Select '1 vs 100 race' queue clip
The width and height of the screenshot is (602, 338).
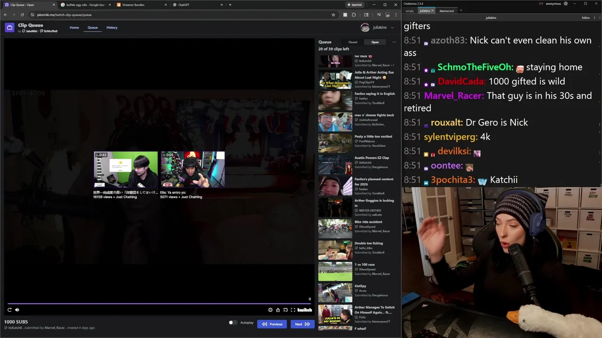(357, 271)
